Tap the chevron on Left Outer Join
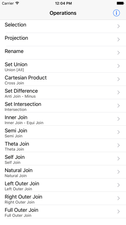This screenshot has width=126, height=225. [x=118, y=185]
